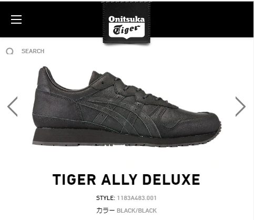Click the TIGER ALLY DELUXE product title
This screenshot has height=220, width=254.
126,179
